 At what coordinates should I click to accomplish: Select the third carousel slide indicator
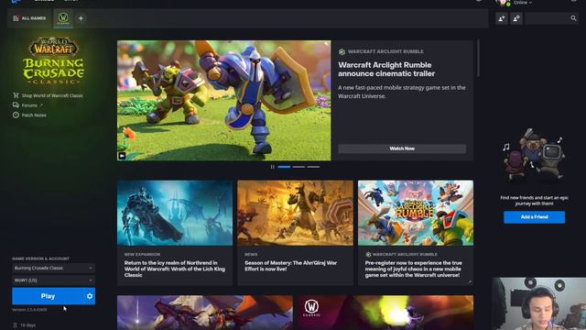click(x=313, y=167)
